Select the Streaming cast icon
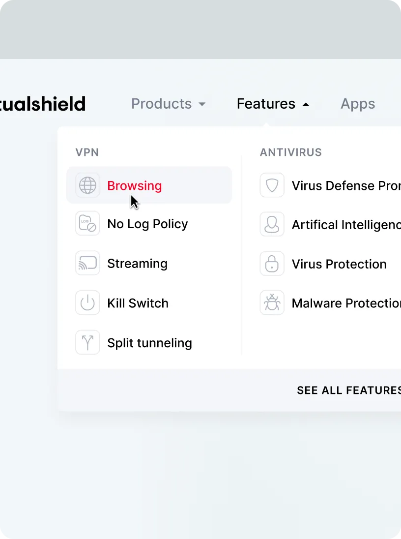The image size is (401, 539). (x=87, y=263)
